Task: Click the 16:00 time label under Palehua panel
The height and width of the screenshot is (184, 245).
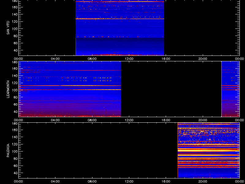Action: (166, 182)
